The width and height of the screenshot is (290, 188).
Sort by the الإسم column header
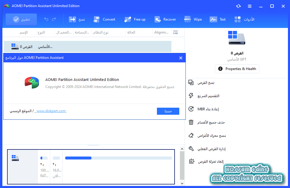(24, 32)
